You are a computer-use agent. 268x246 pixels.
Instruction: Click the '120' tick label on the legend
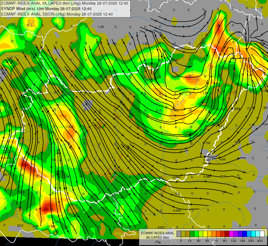click(234, 241)
